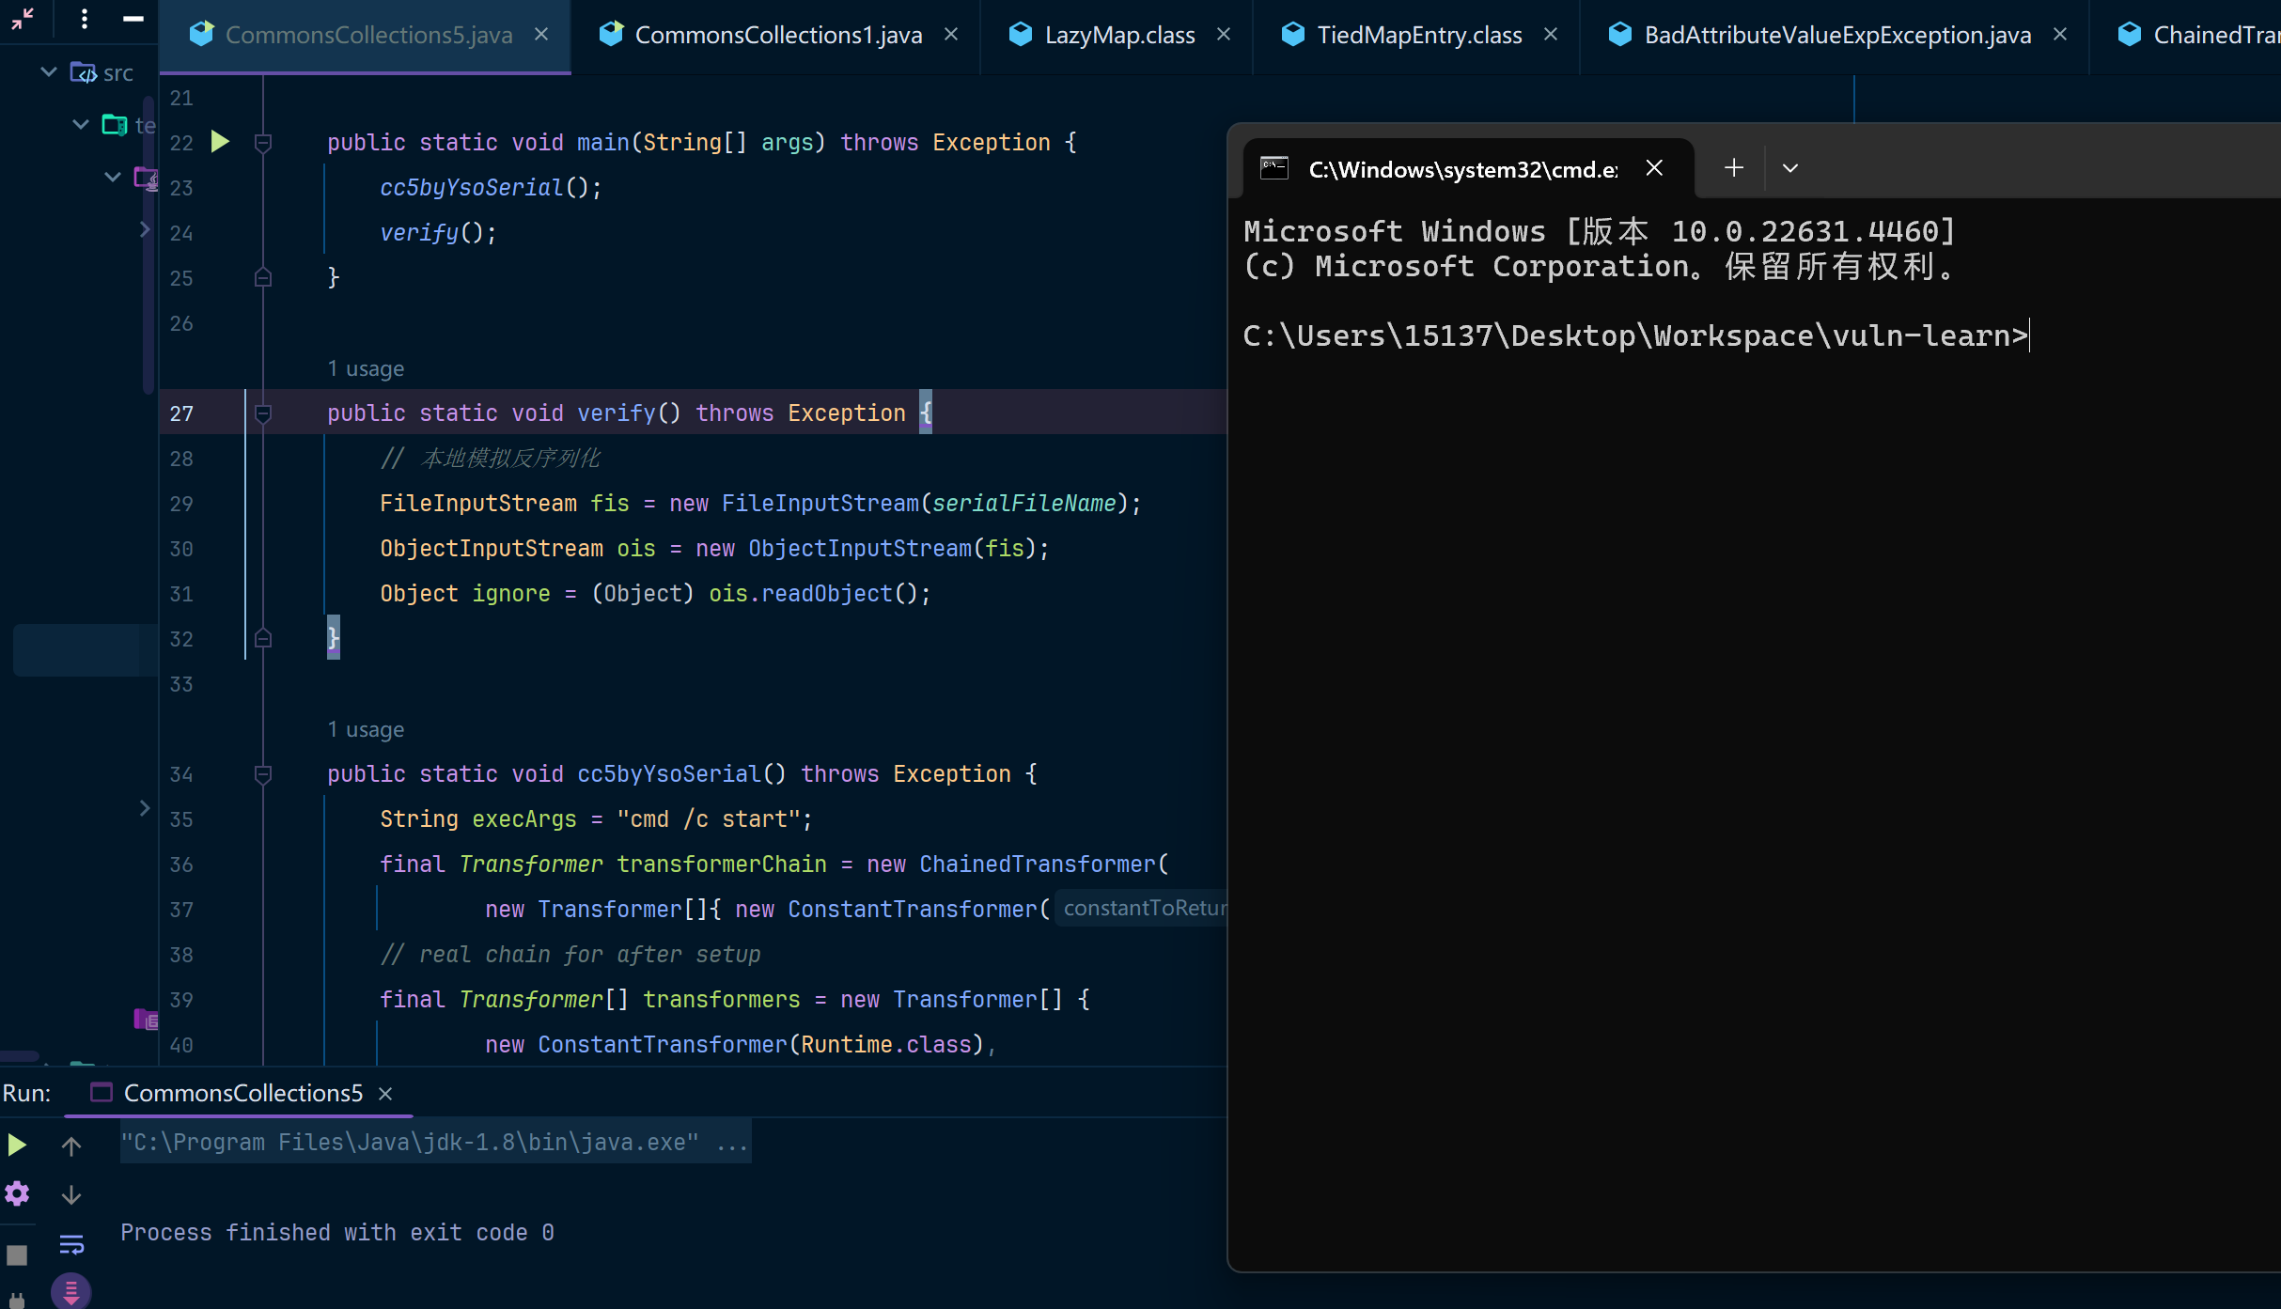Click the collapse-panel arrows icon

(23, 18)
